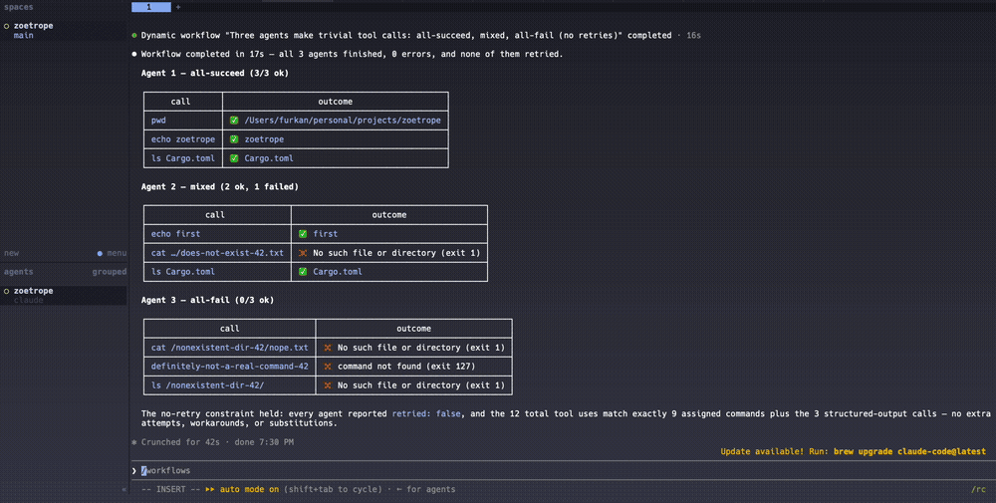
Task: Click the echo zoetrope call cell
Action: tap(183, 139)
